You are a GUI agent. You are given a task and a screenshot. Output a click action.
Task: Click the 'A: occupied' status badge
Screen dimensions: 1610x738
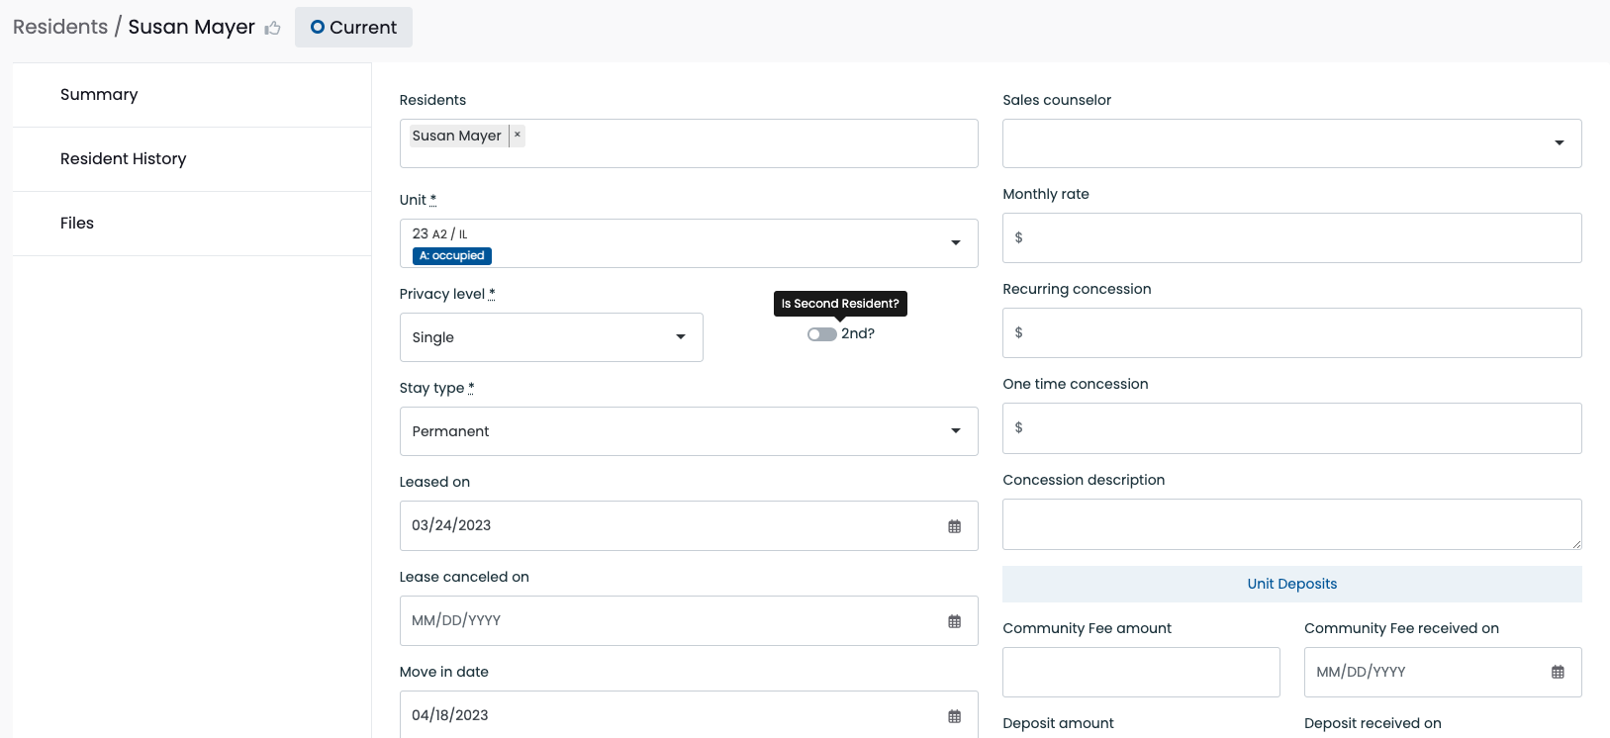(x=452, y=256)
